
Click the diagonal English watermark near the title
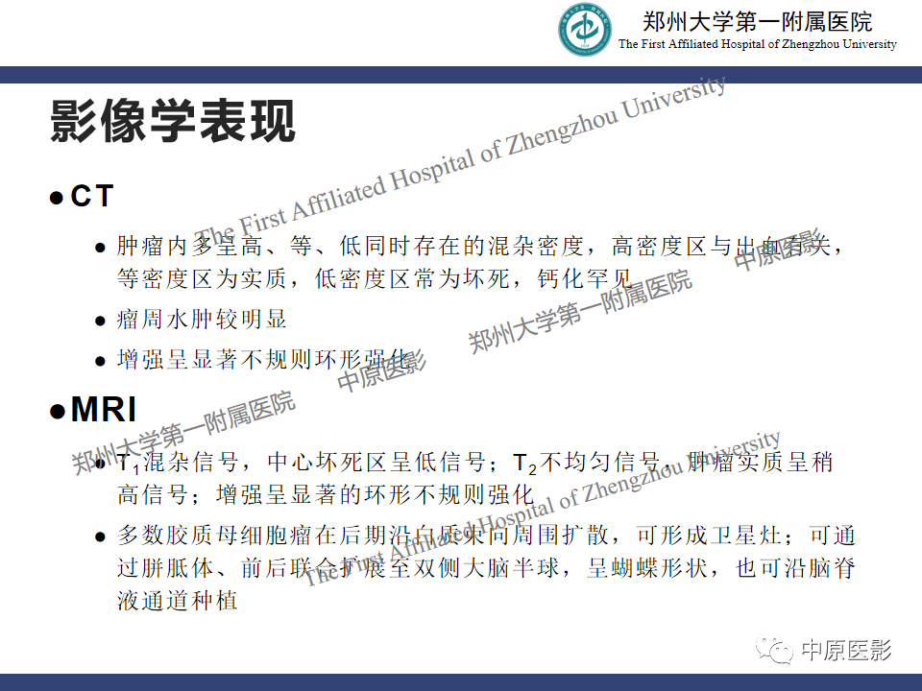click(460, 160)
